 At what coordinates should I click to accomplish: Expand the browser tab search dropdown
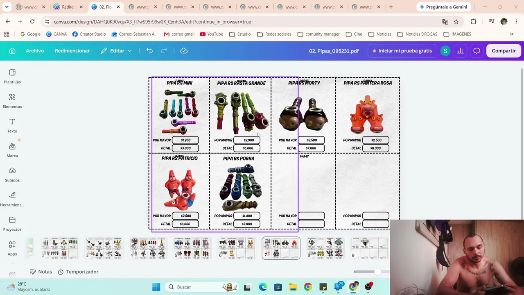pyautogui.click(x=7, y=7)
